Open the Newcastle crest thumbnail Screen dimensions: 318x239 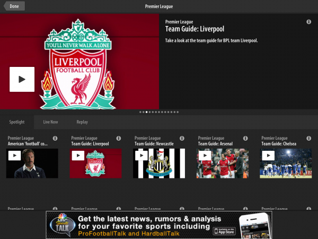tap(159, 164)
